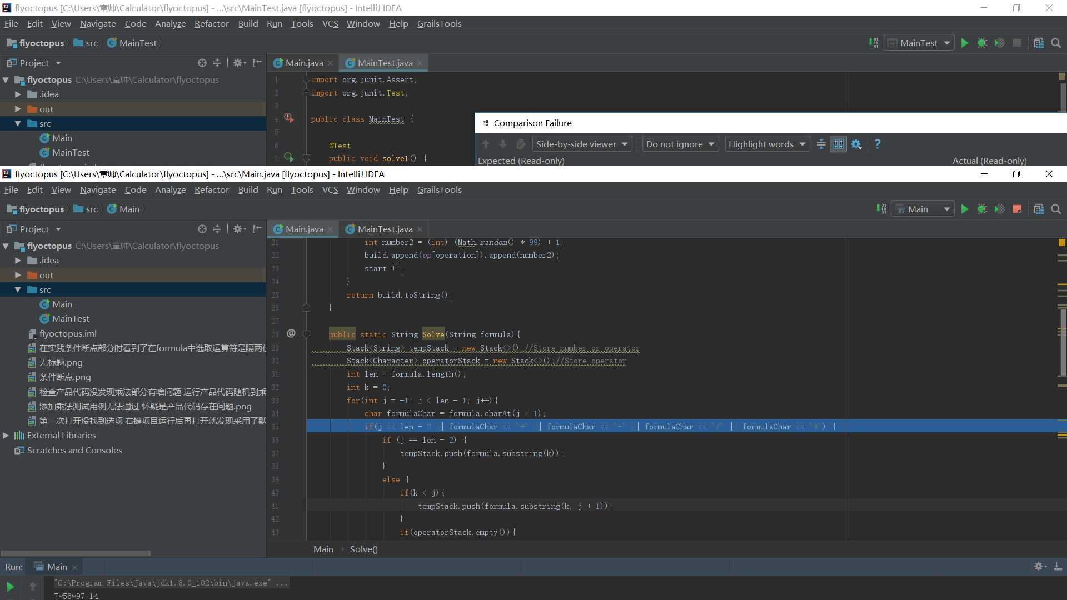Click the front editor vertical scrollbar thumb
This screenshot has width=1067, height=600.
[x=1062, y=342]
